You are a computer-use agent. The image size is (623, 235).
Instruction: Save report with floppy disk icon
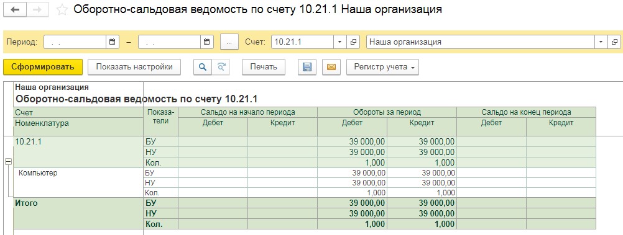click(x=307, y=67)
